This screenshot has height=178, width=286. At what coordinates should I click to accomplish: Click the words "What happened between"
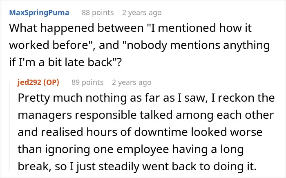click(76, 29)
